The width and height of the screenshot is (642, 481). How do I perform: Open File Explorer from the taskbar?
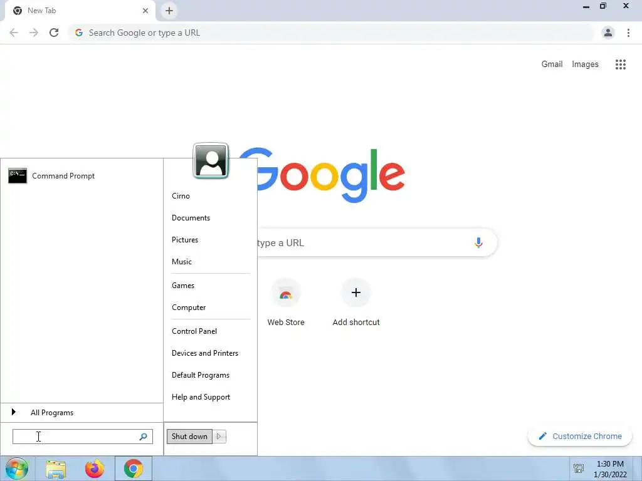click(x=56, y=469)
